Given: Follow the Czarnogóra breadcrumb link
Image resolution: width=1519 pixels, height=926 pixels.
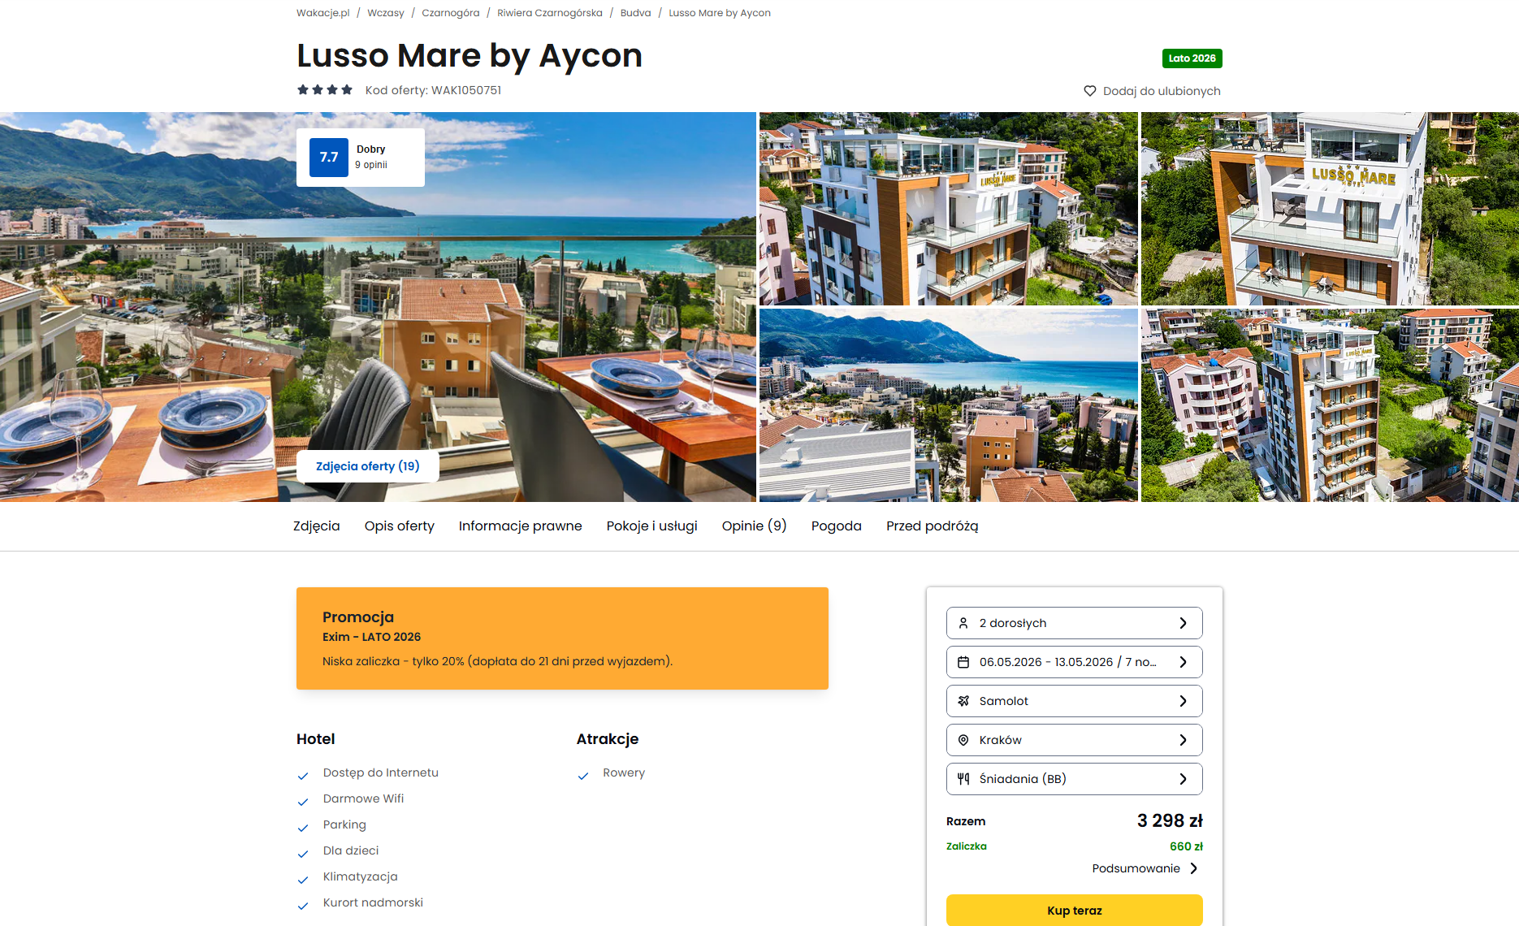Looking at the screenshot, I should [x=450, y=13].
